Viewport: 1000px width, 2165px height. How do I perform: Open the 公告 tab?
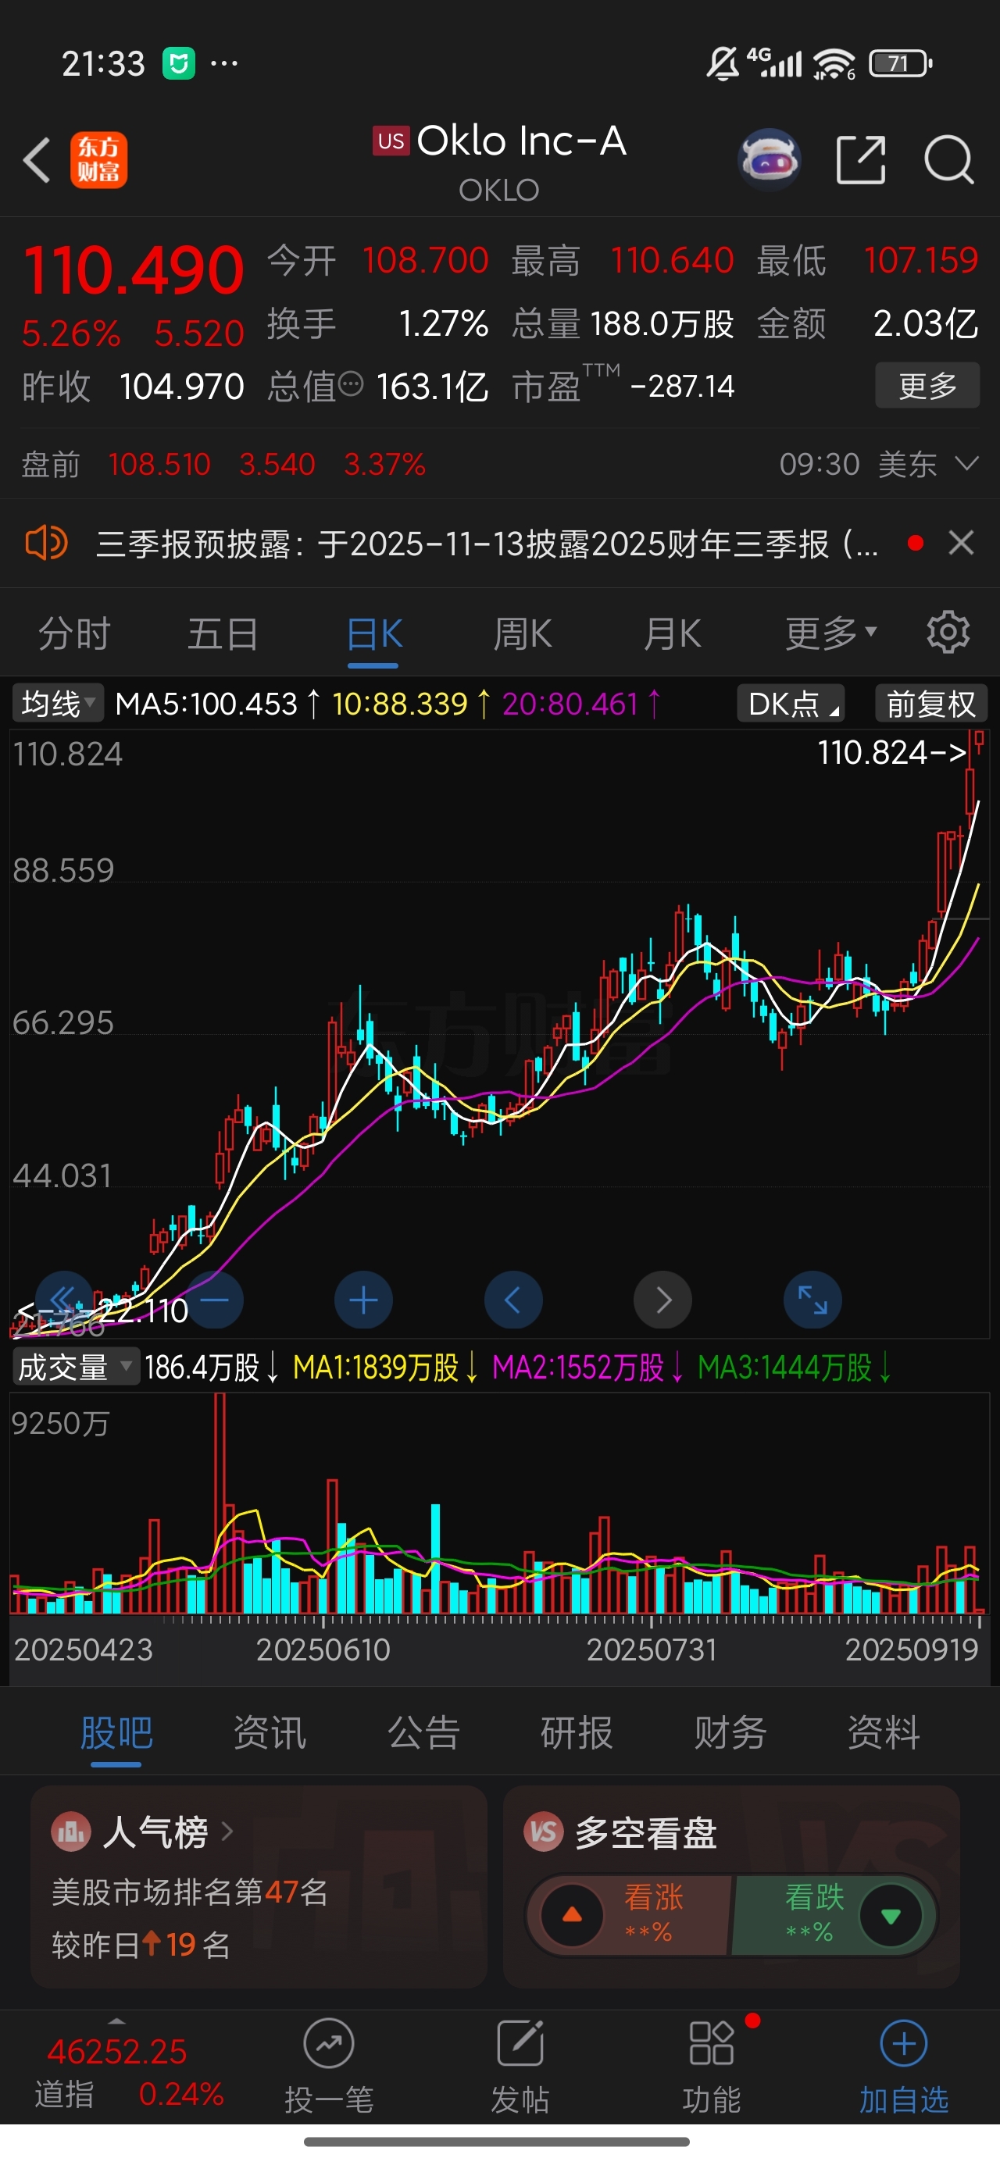423,1732
